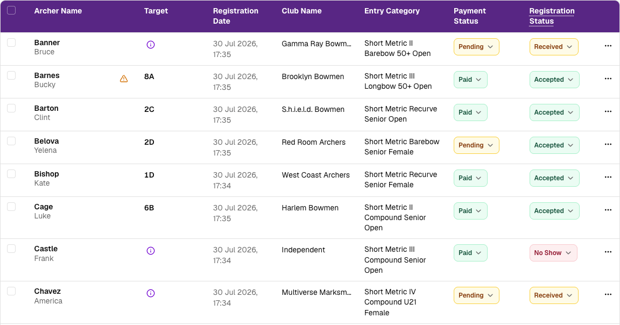Viewport: 620px width, 325px height.
Task: Open the Pending payment dropdown for Banner Bruce
Action: (476, 47)
